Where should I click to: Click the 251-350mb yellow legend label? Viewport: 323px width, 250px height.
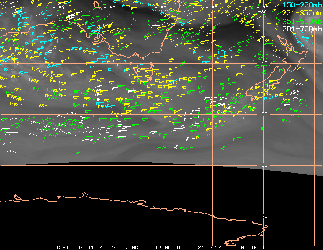(302, 13)
